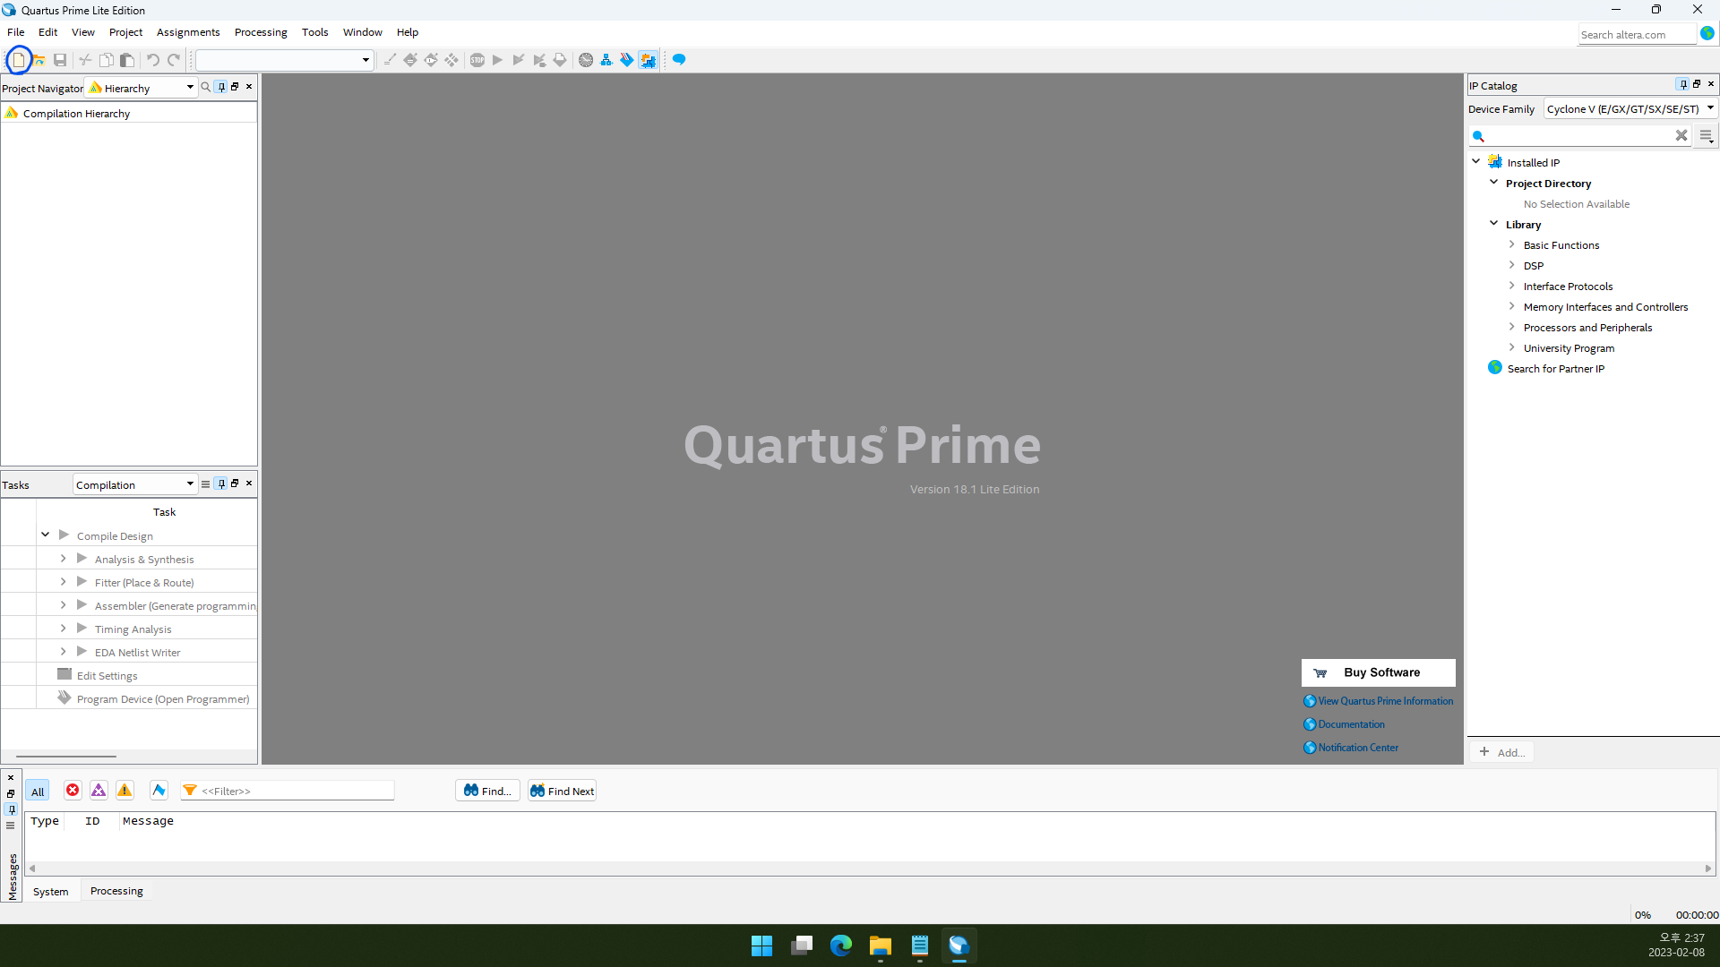Click the Find Next button
Viewport: 1720px width, 967px height.
[x=562, y=791]
